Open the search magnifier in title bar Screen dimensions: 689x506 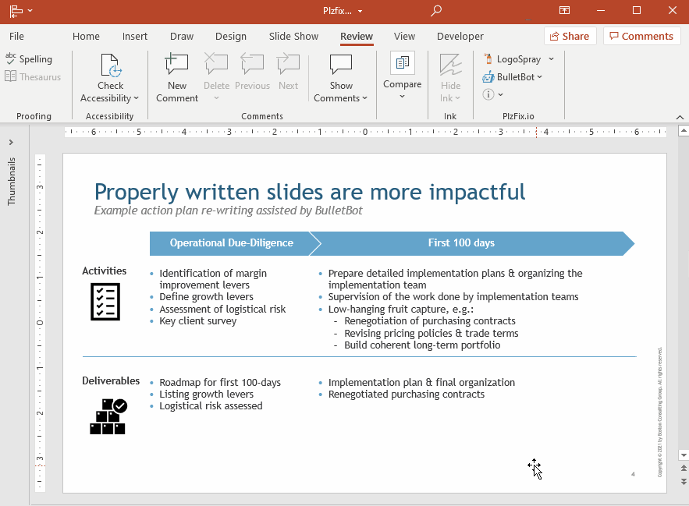[x=436, y=11]
